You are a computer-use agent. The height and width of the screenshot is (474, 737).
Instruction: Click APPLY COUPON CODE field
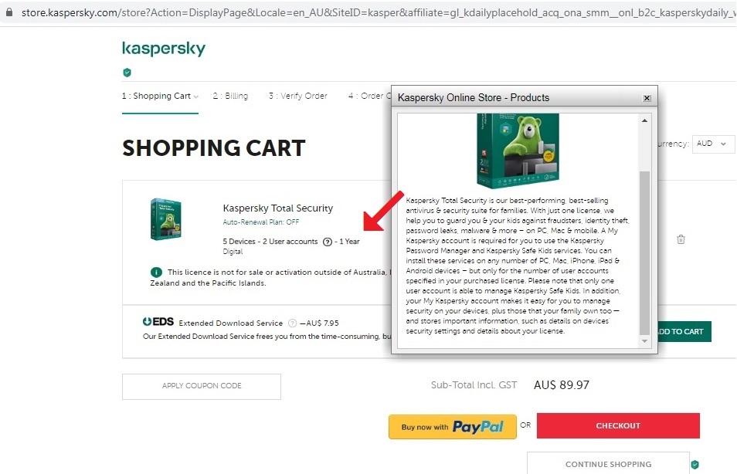pyautogui.click(x=202, y=386)
